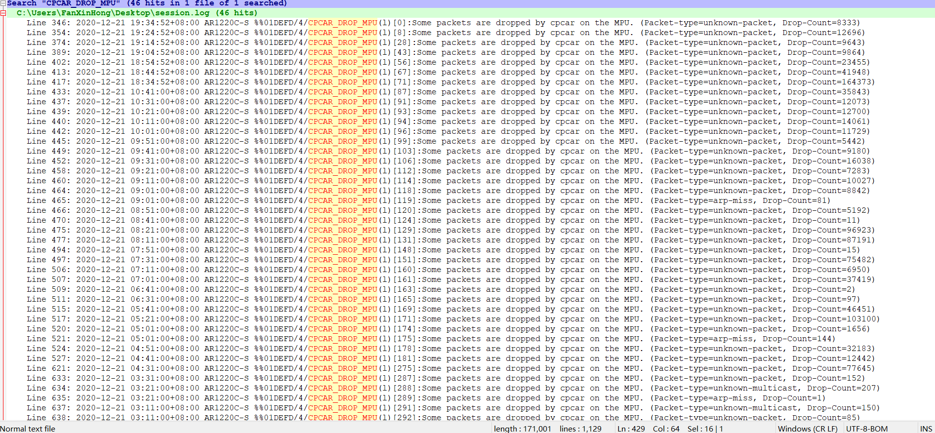Open result Line 507 with Drop-Count=37419
Screen dimensions: 935x433
coord(451,279)
